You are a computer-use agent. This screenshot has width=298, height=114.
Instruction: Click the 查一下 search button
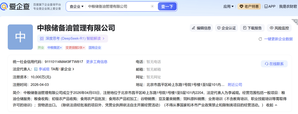pos(167,6)
